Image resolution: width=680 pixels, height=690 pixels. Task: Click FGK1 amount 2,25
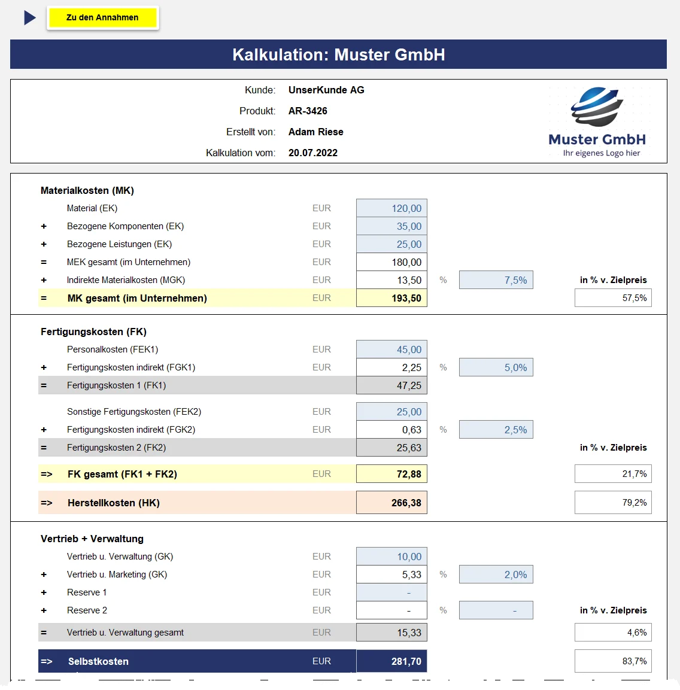point(391,367)
